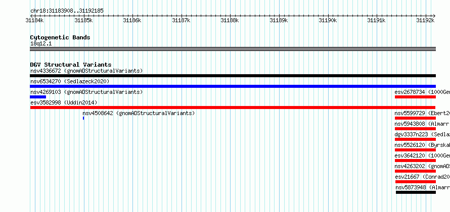Select the nsv4336672 gnomAD variant label
This screenshot has height=212, width=450.
coord(86,71)
